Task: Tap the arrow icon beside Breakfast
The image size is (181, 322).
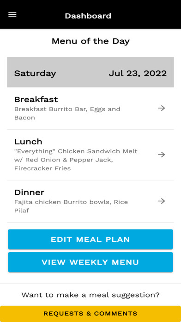Action: (162, 108)
